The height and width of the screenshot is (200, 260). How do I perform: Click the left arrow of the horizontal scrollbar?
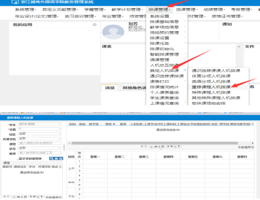pos(69,143)
